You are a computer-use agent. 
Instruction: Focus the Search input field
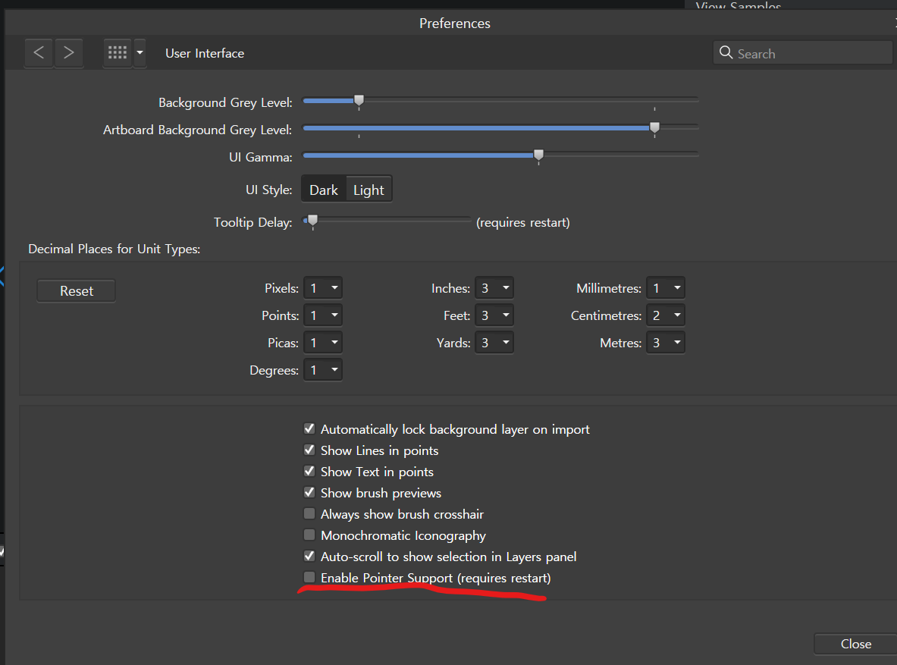[803, 53]
